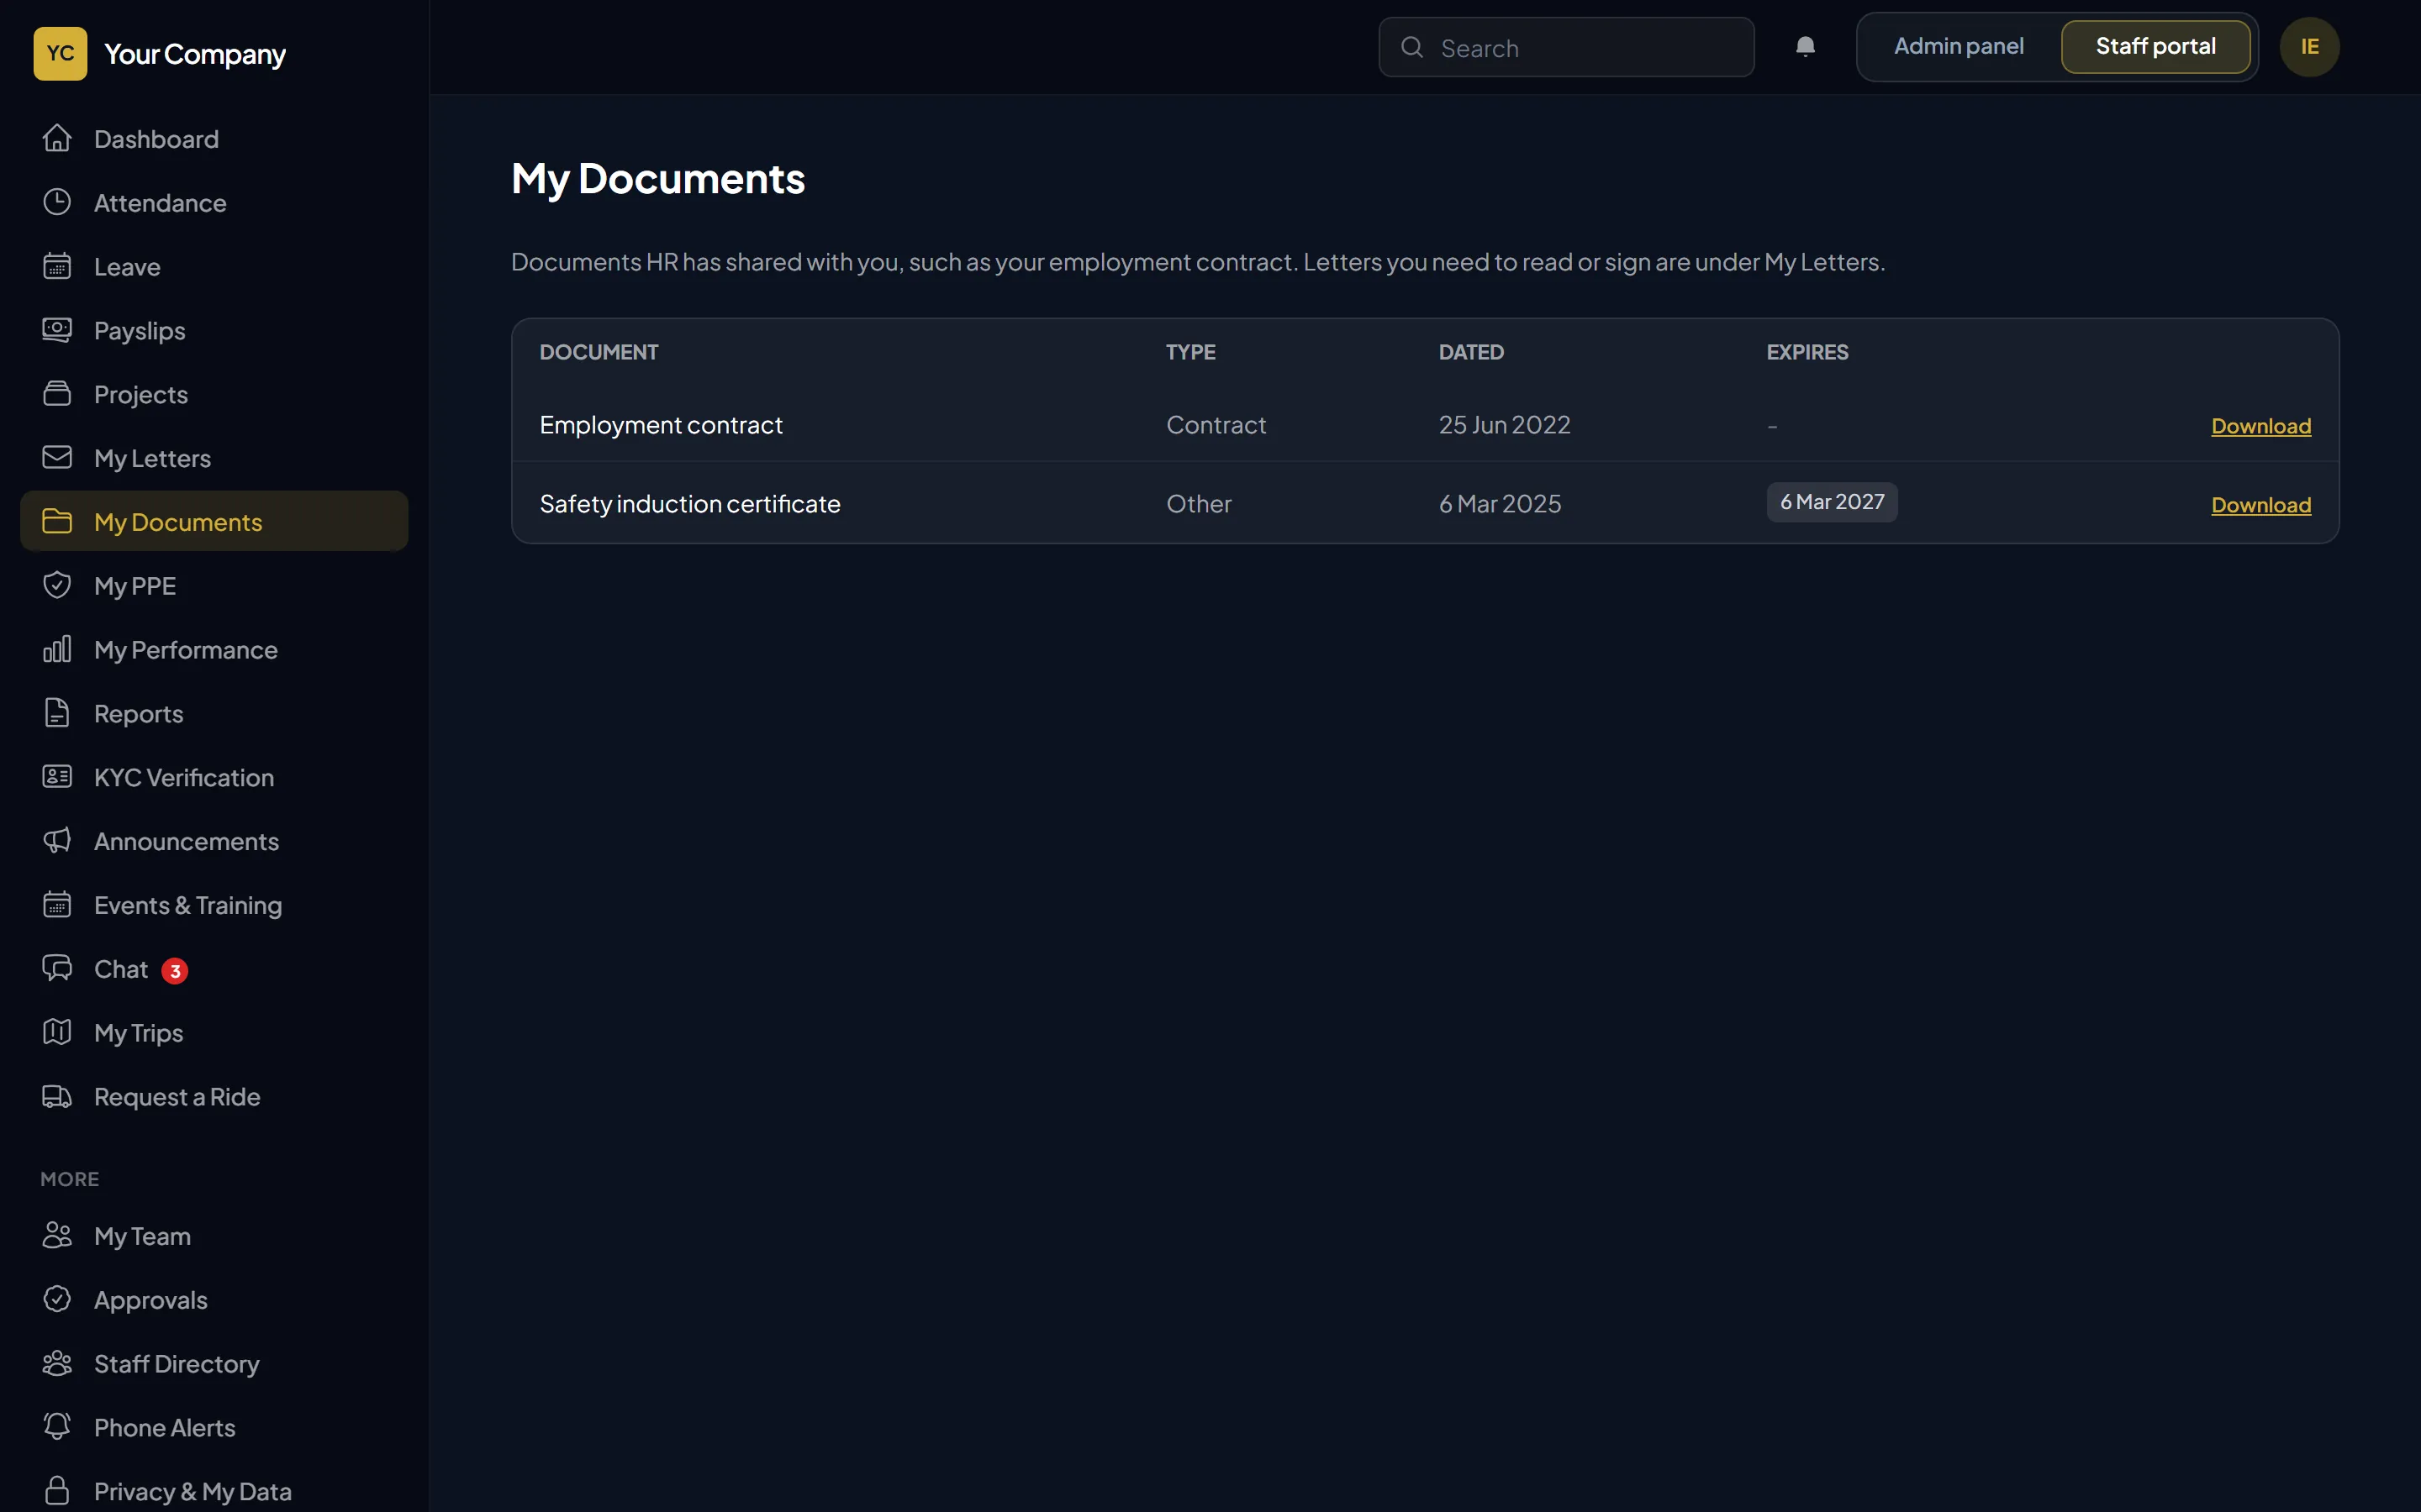2421x1512 pixels.
Task: Select the Staff portal view
Action: click(x=2155, y=47)
